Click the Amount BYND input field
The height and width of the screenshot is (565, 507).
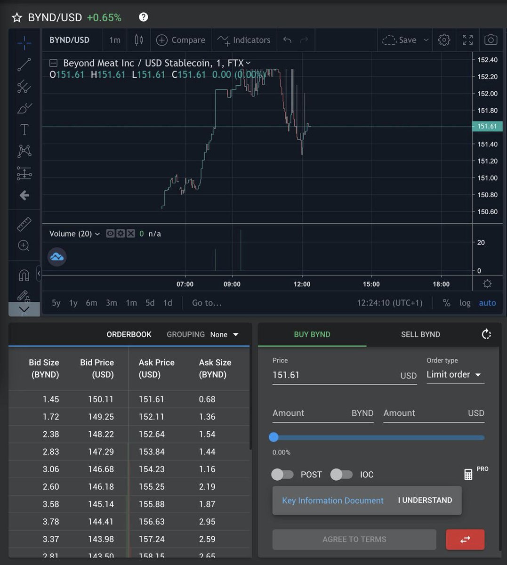coord(323,413)
